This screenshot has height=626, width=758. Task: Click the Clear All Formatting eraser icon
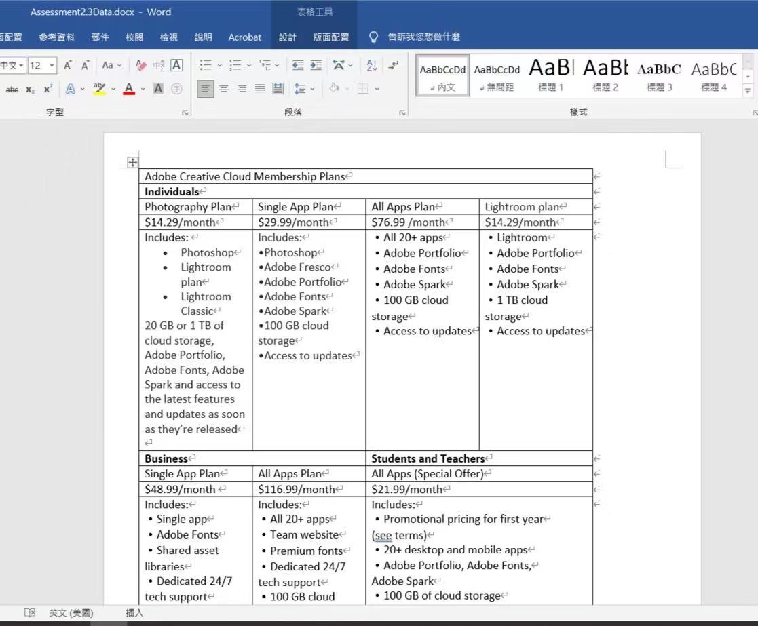[141, 65]
